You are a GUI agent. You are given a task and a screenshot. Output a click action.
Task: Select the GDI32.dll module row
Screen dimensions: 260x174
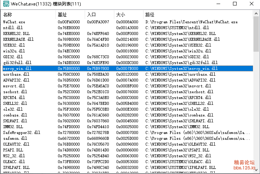pyautogui.click(x=128, y=57)
